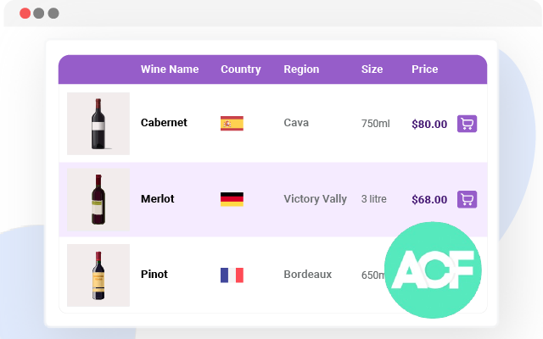Open the Merlot bottle thumbnail
Image resolution: width=543 pixels, height=339 pixels.
coord(98,199)
